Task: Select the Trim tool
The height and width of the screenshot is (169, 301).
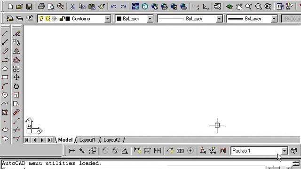Action: coord(16,130)
